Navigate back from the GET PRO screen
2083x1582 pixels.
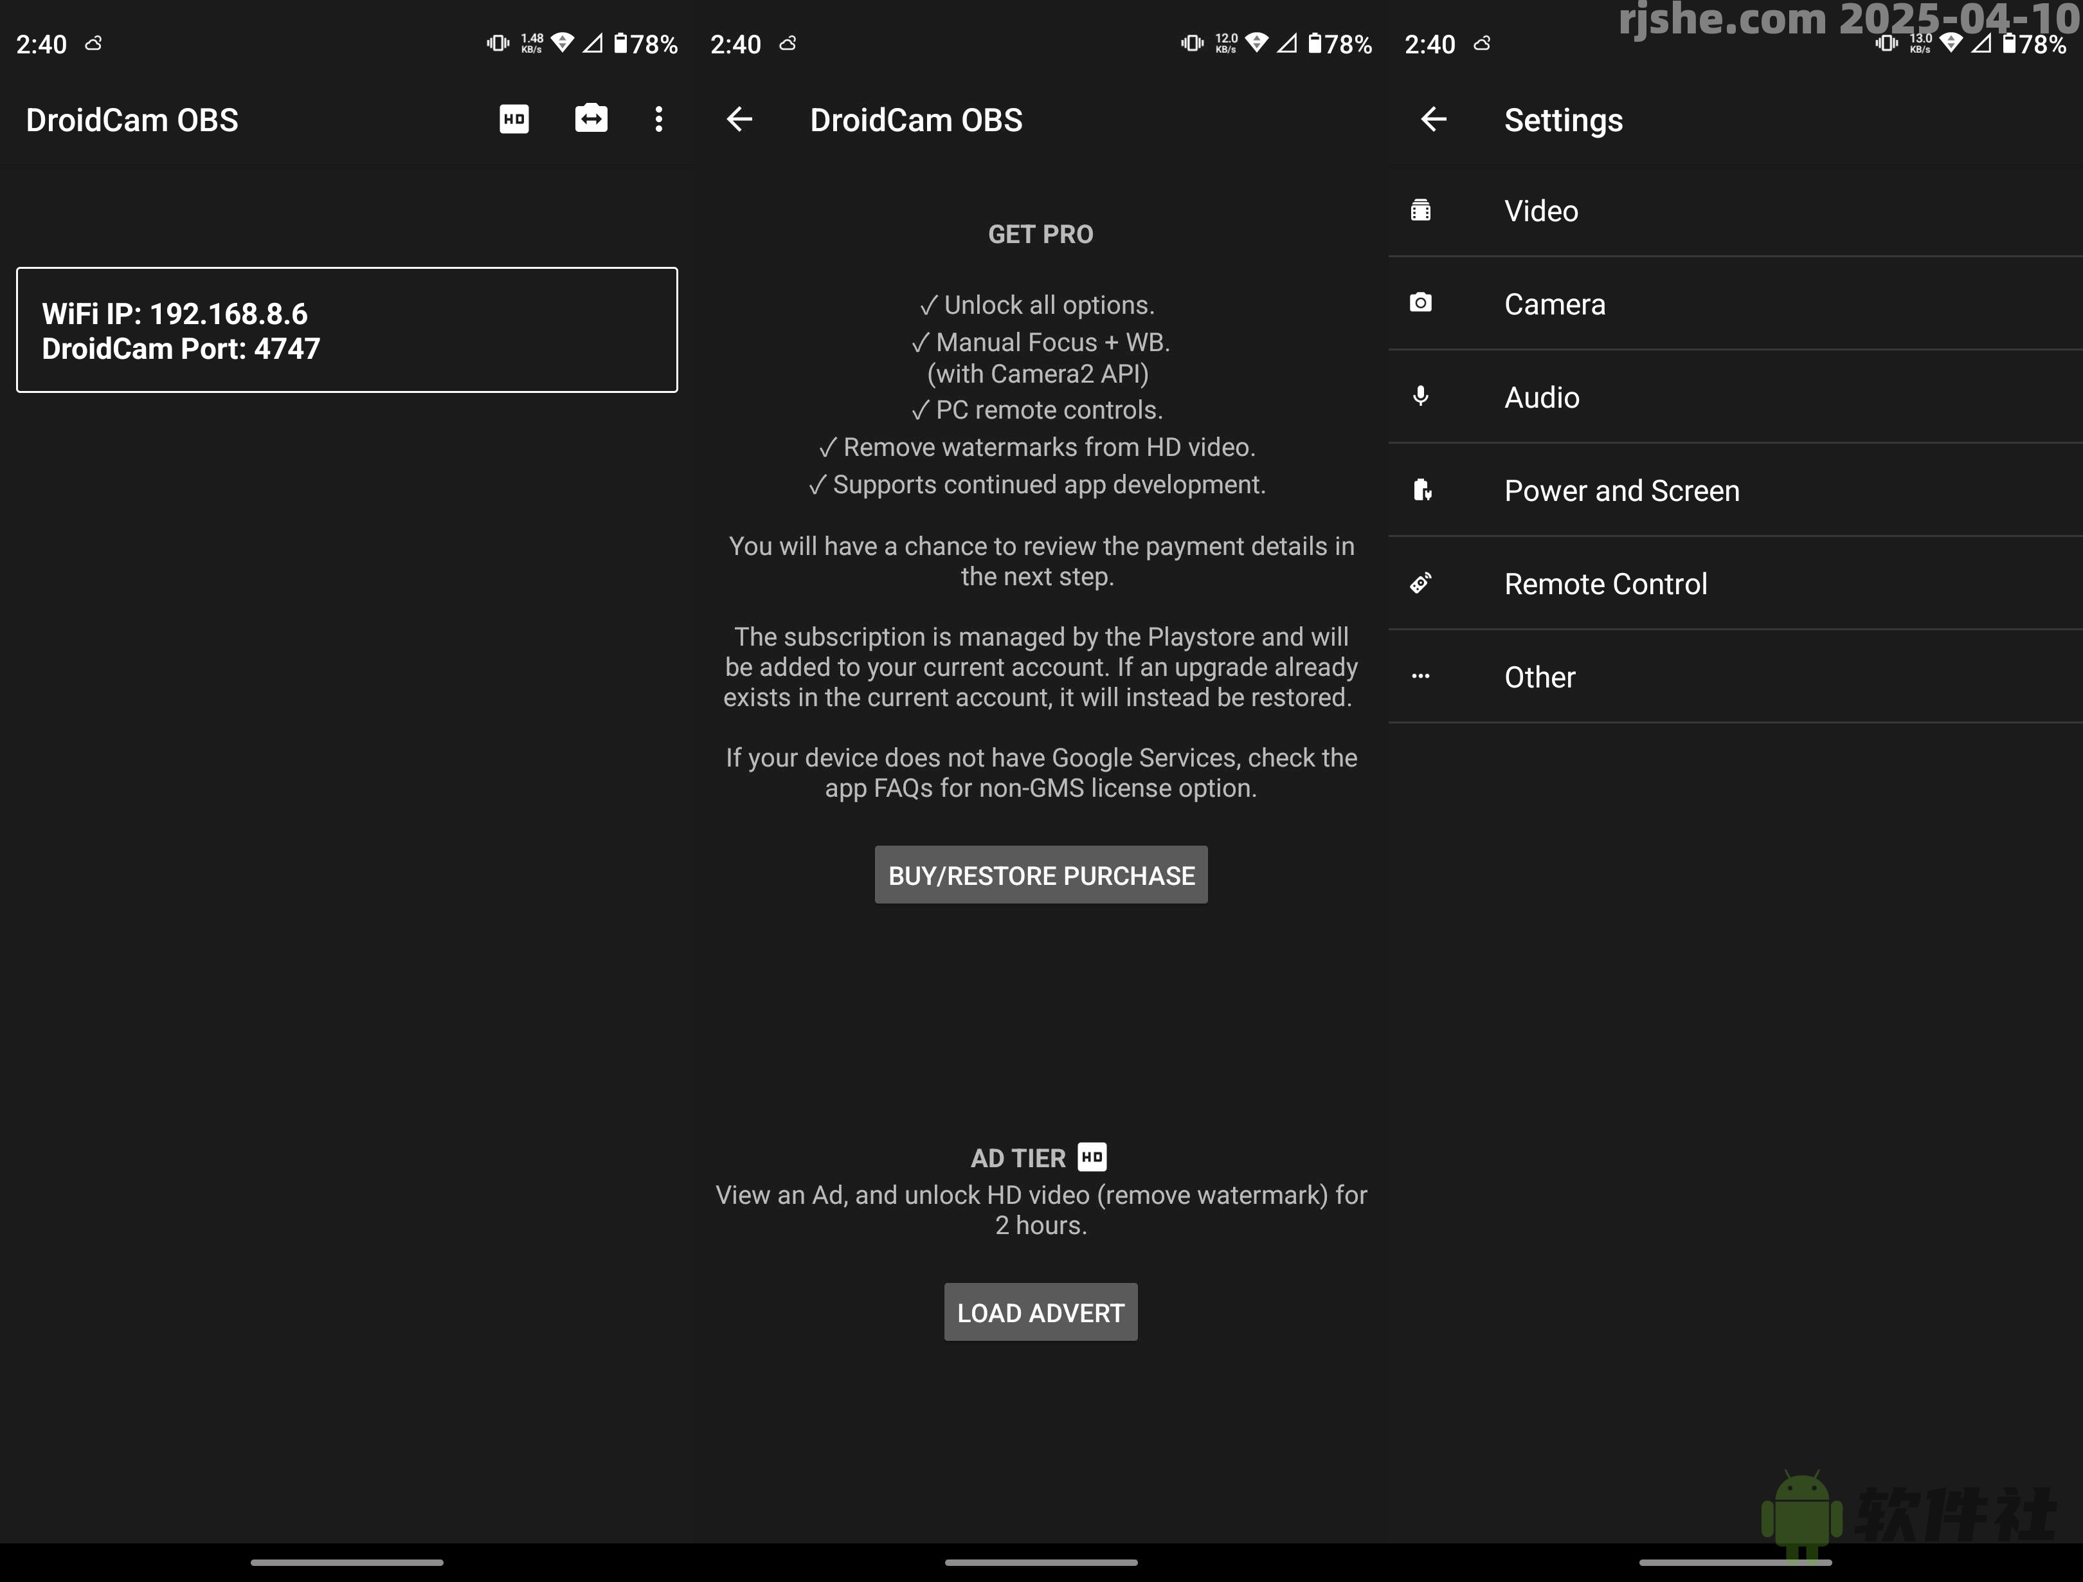pos(740,119)
